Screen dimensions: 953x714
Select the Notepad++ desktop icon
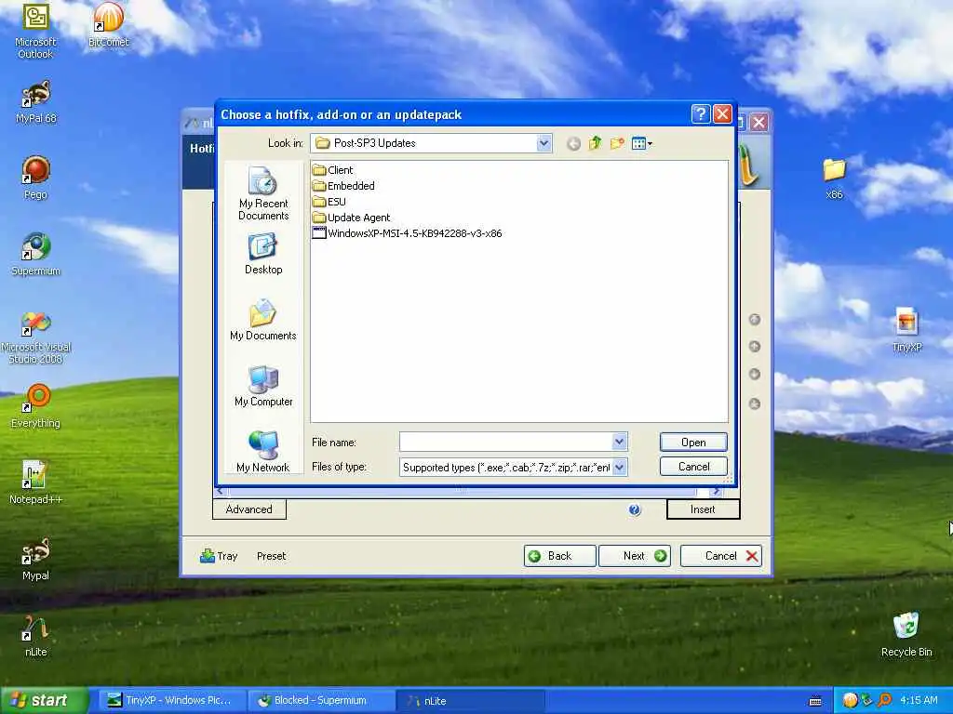point(36,483)
